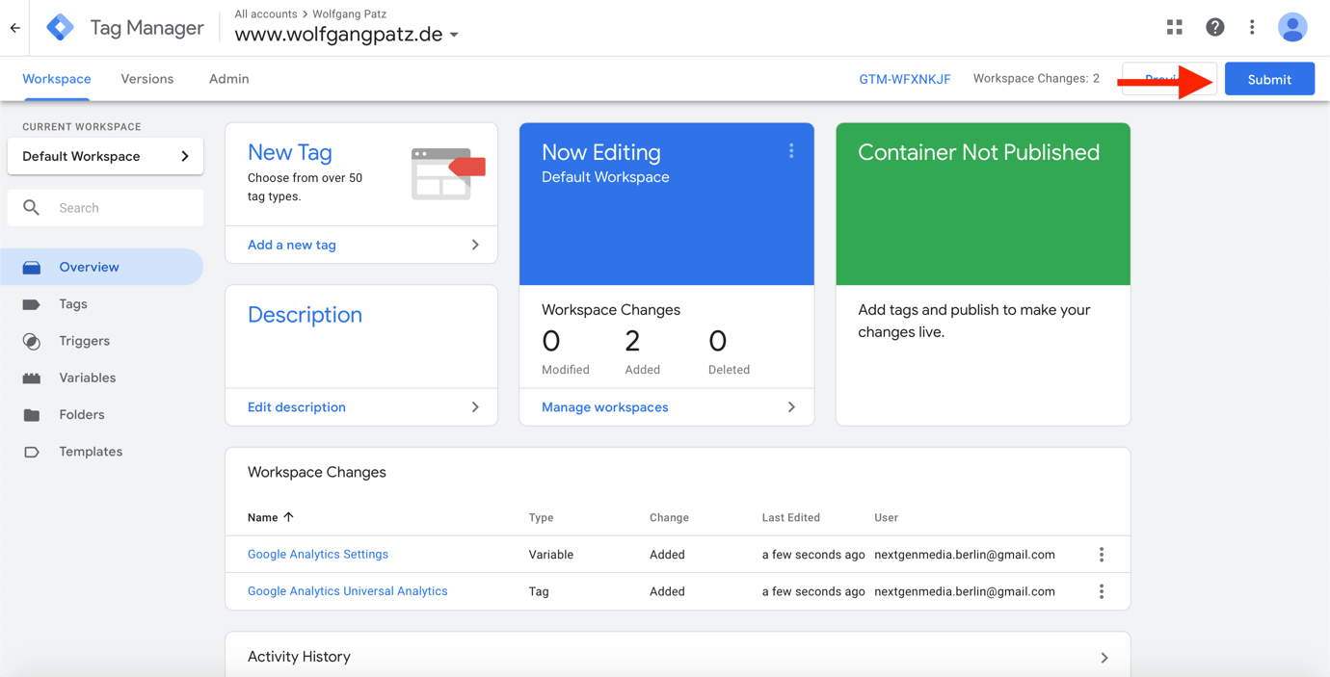Click the Now Editing heading
The width and height of the screenshot is (1330, 677).
coord(601,152)
